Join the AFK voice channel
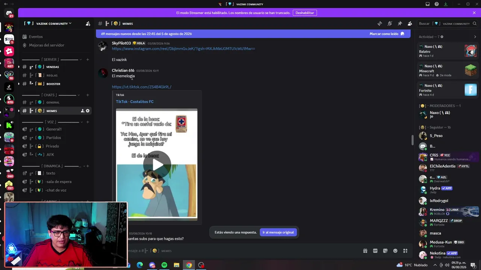The width and height of the screenshot is (481, 270). coord(57,155)
